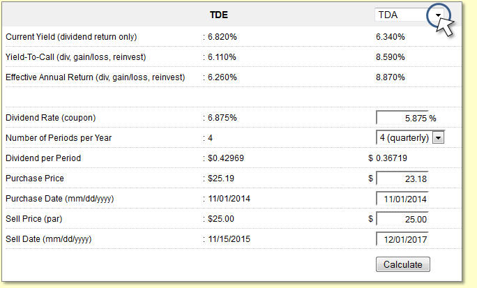
Task: Focus the Sell Date 12/01/2017 field
Action: pos(402,239)
